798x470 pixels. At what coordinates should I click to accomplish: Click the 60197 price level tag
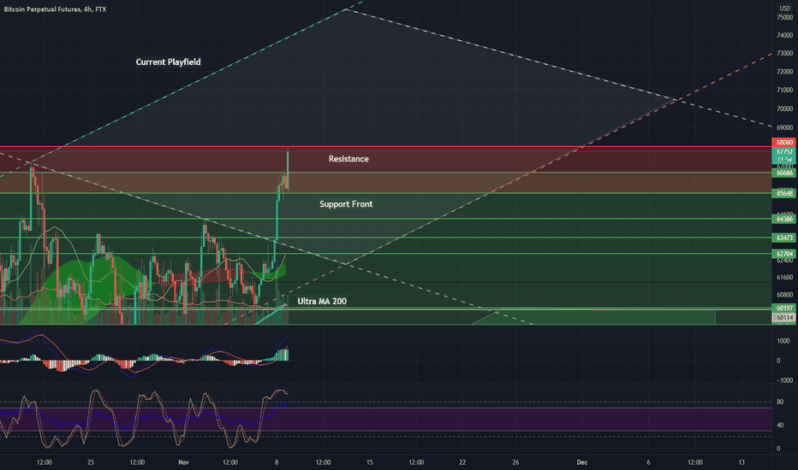click(784, 308)
